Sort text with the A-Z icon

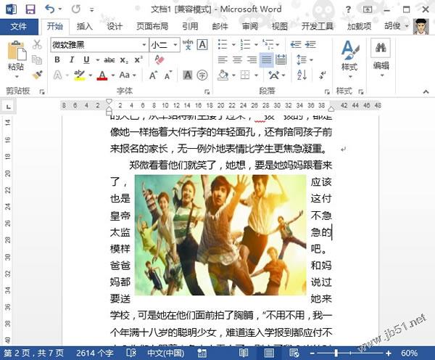coord(302,75)
